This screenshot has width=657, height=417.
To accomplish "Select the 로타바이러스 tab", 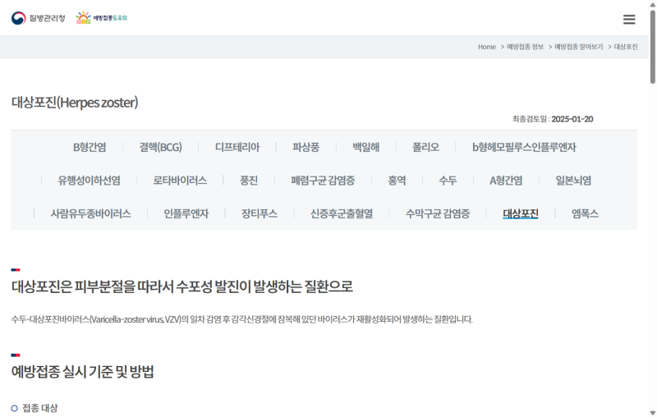I will (x=180, y=181).
